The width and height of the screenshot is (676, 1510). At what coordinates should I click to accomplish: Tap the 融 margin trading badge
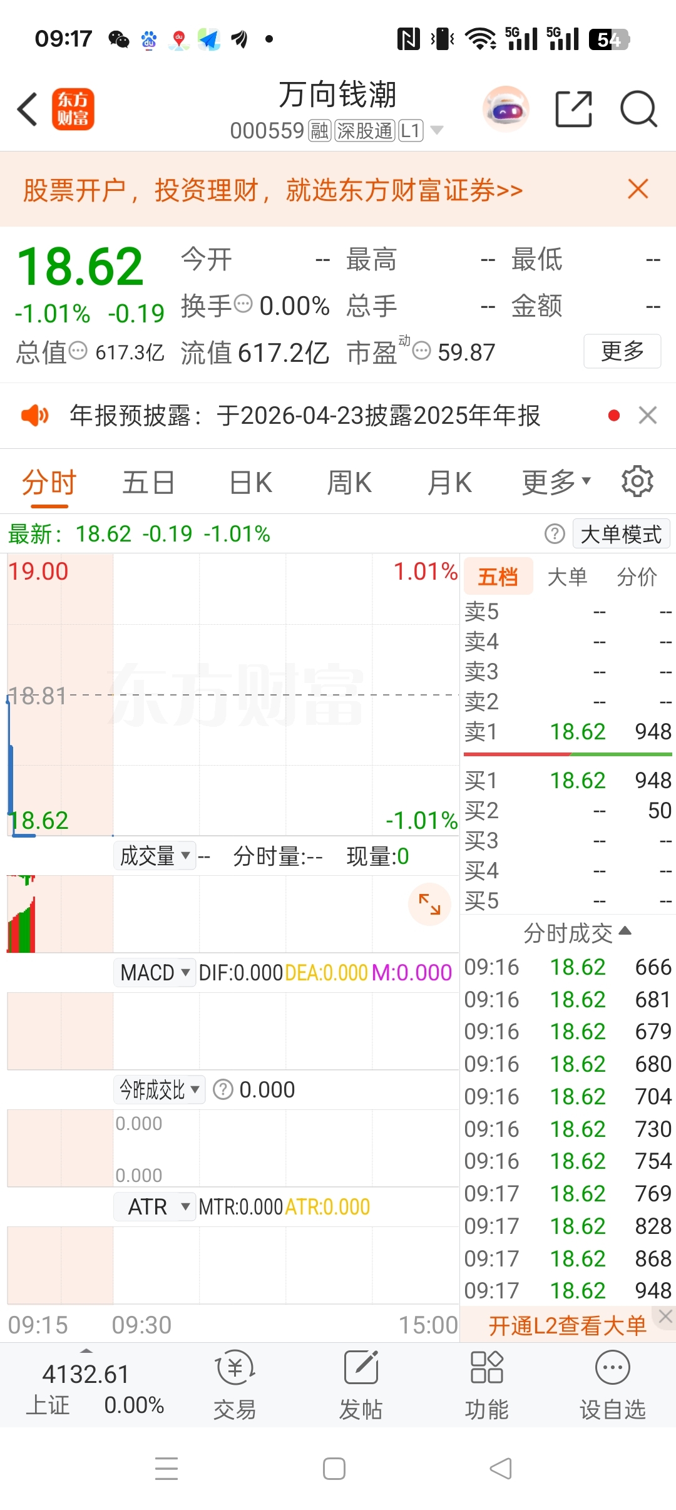(319, 131)
